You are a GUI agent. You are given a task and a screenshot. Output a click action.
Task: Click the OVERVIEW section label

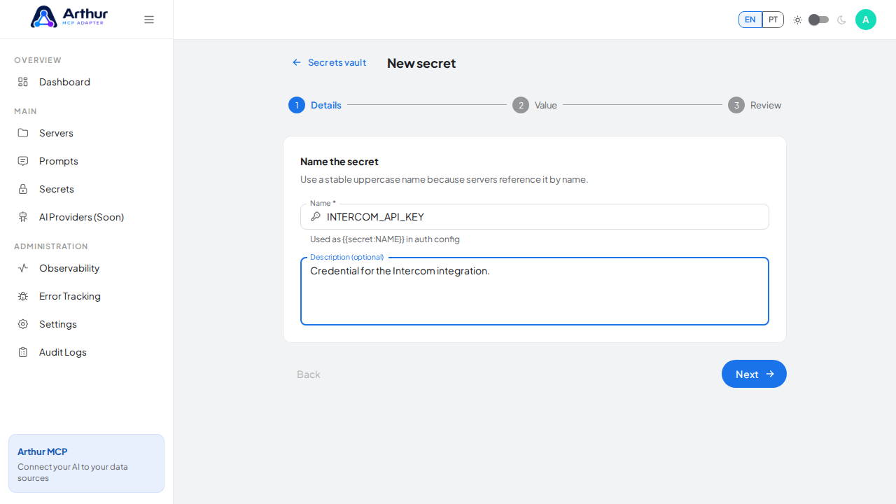[x=38, y=60]
